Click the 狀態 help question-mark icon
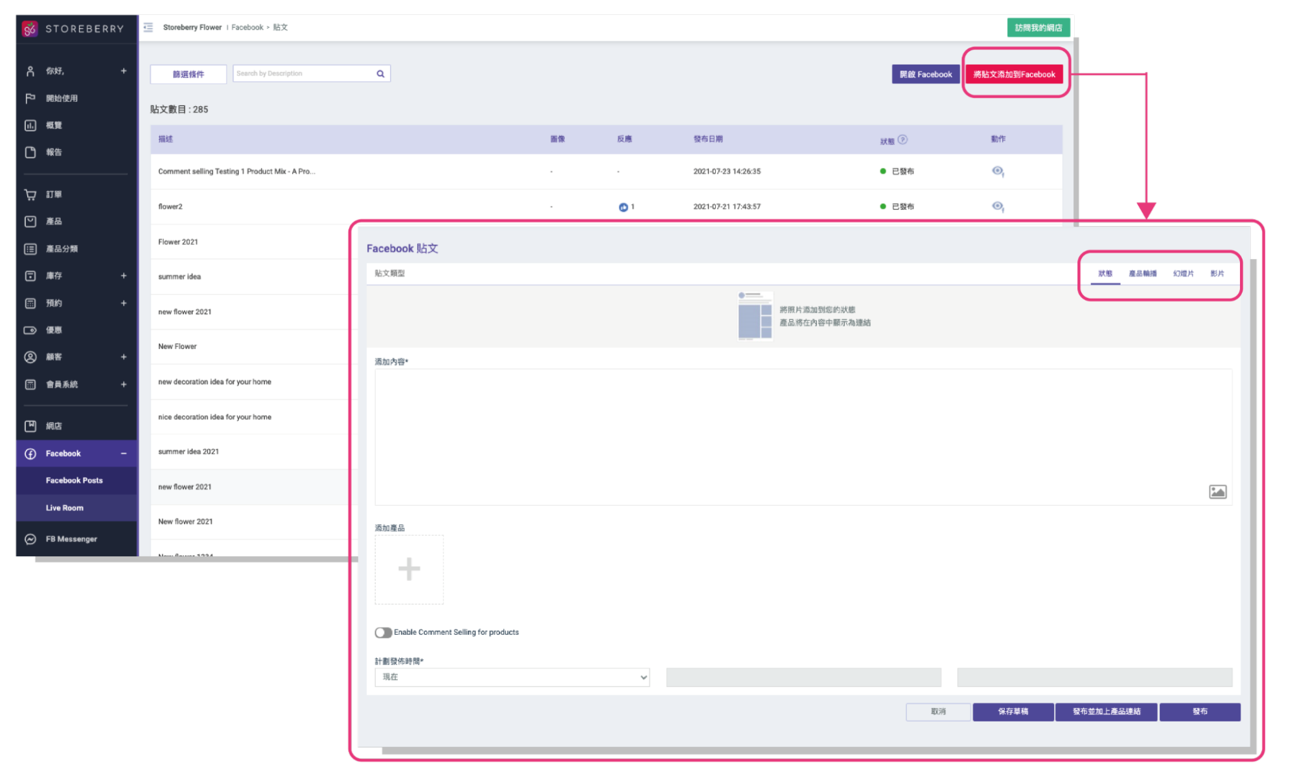1295x774 pixels. click(902, 139)
